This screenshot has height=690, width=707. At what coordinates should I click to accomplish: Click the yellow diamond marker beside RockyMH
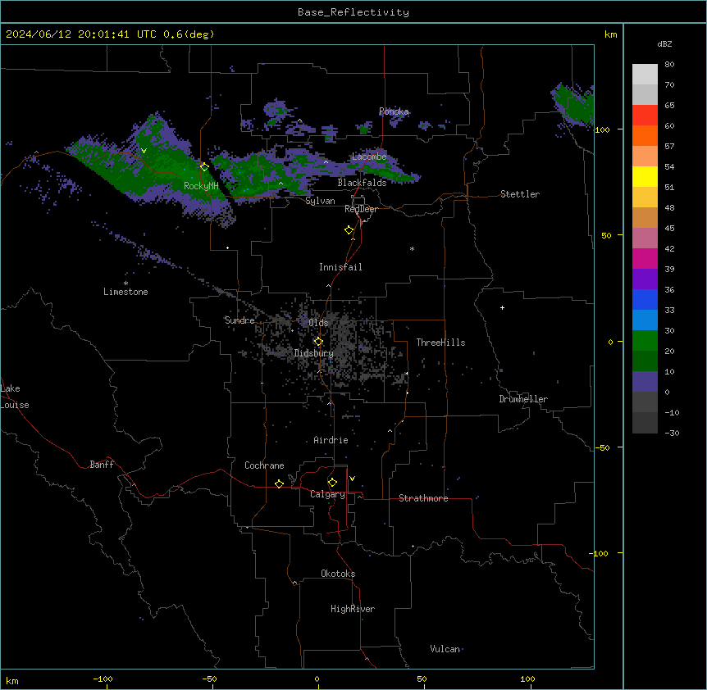204,167
